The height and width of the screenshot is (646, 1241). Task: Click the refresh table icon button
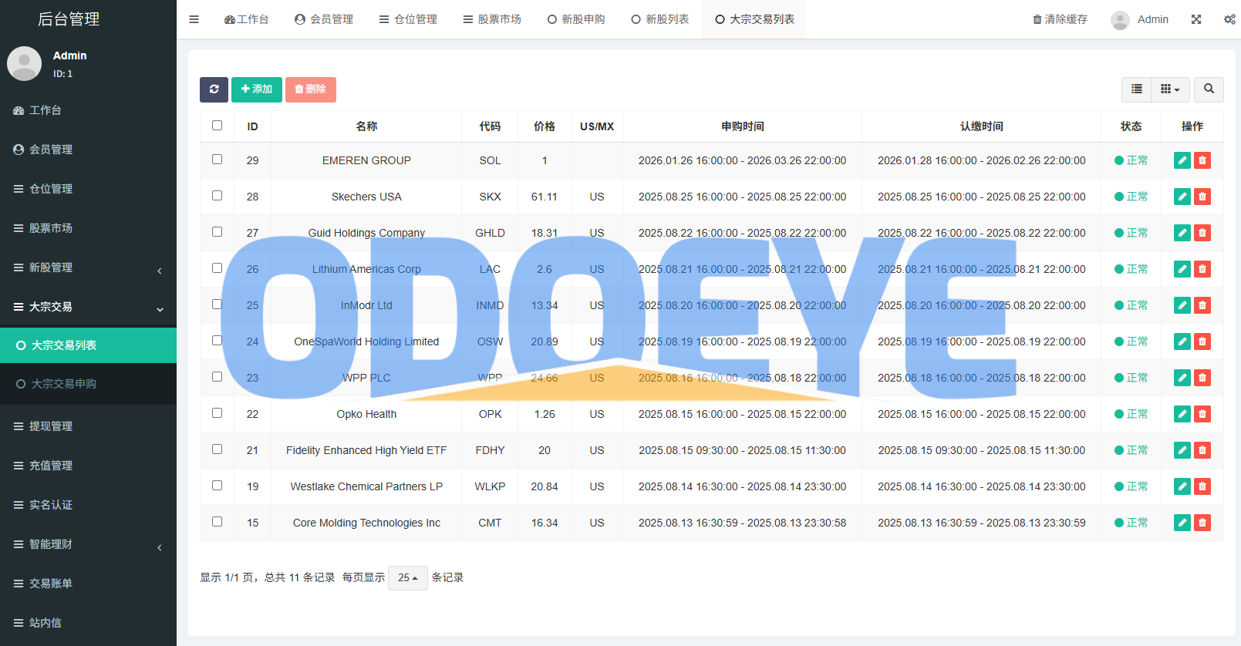pos(214,89)
